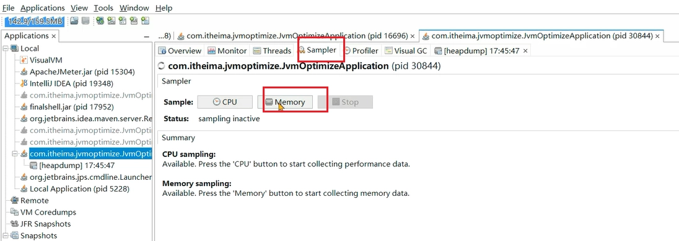Open the Tools menu
The height and width of the screenshot is (241, 679).
[103, 8]
